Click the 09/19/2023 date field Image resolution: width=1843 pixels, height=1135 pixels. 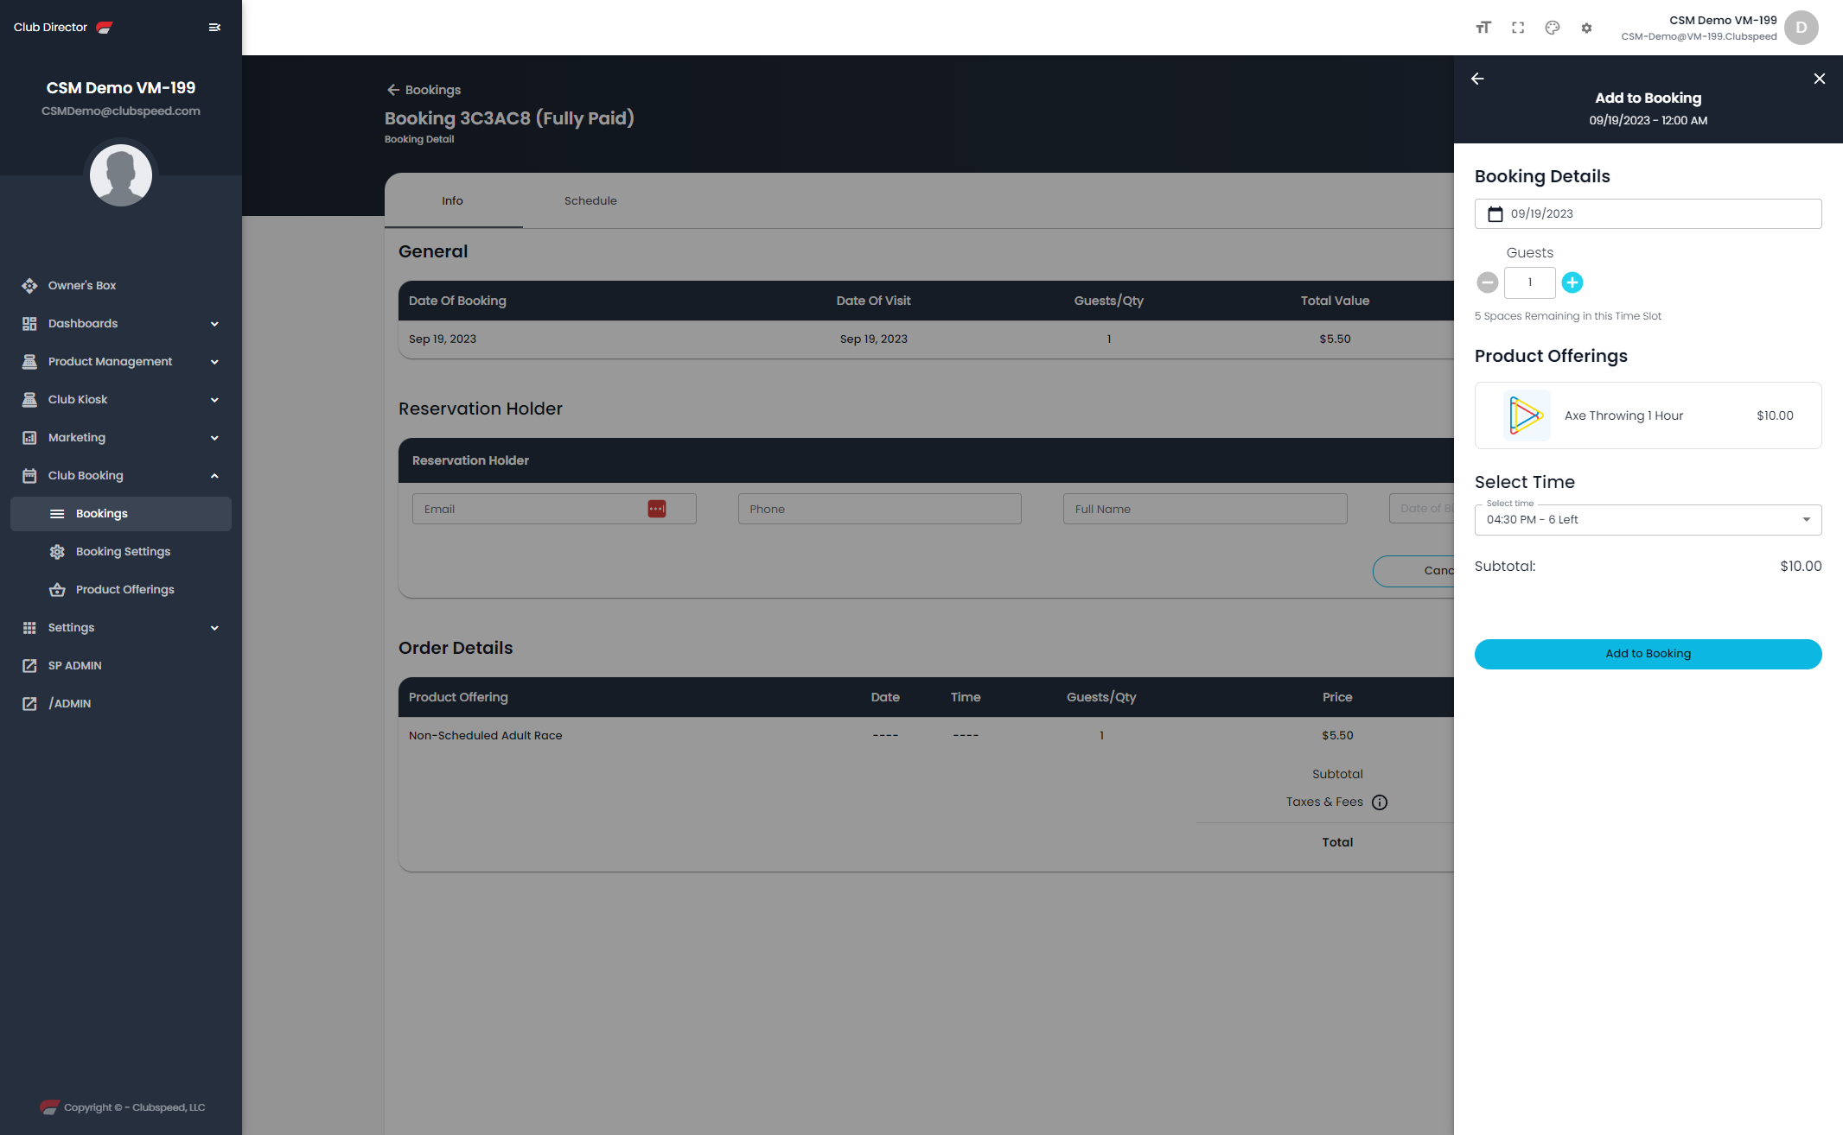1648,214
